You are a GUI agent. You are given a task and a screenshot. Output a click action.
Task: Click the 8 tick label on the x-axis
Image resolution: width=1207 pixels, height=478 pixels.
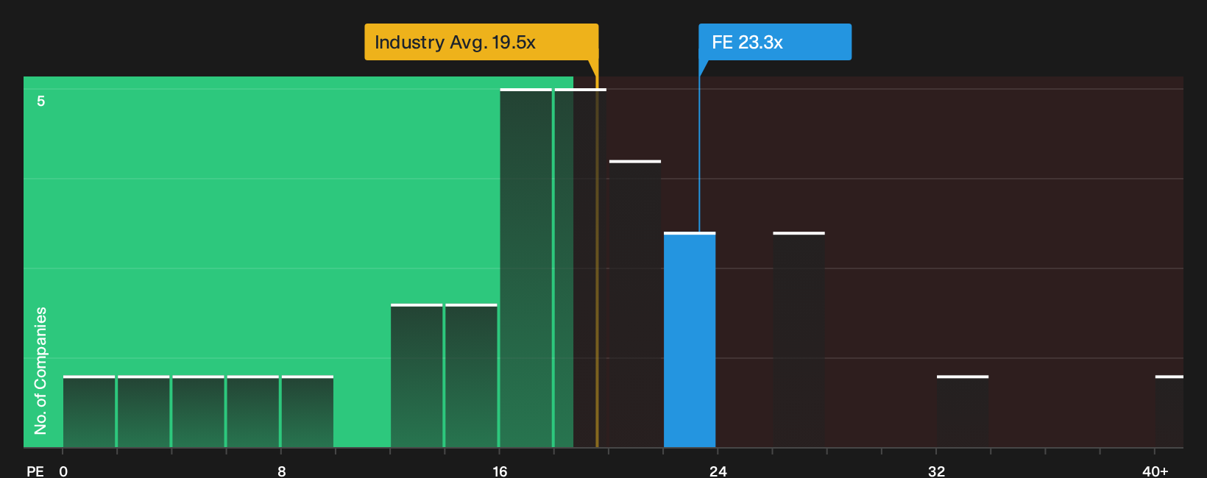(282, 471)
